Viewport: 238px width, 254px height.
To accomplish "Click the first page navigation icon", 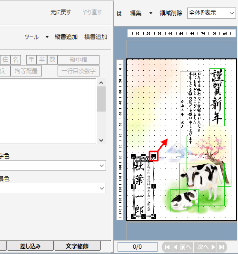I will point(167,247).
